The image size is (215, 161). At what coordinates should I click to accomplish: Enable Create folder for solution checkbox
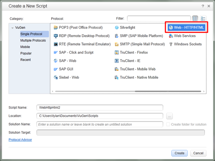coord(168,124)
